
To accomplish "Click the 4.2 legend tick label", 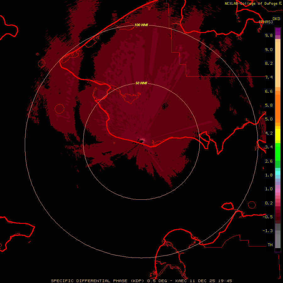I will click(x=269, y=133).
